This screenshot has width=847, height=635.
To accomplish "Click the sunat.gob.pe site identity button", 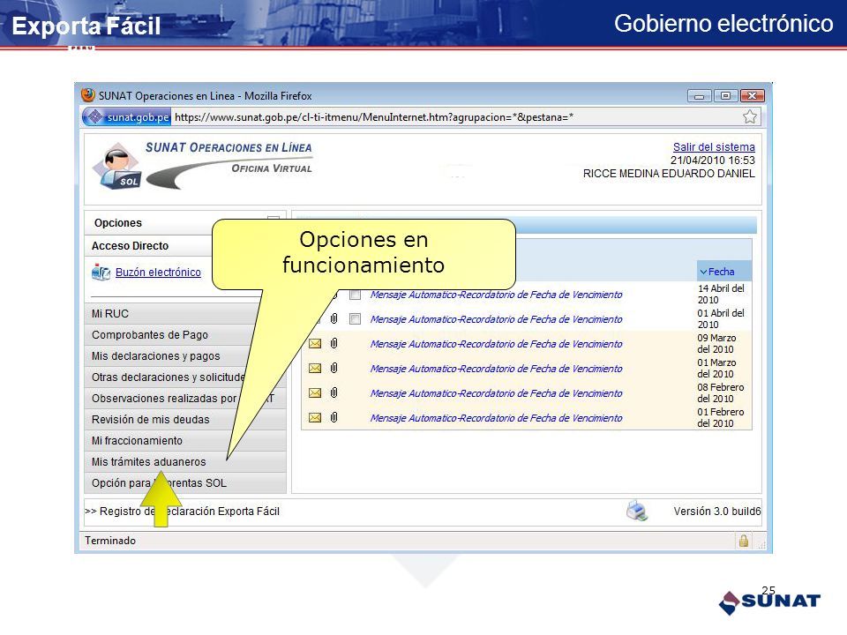I will point(127,116).
